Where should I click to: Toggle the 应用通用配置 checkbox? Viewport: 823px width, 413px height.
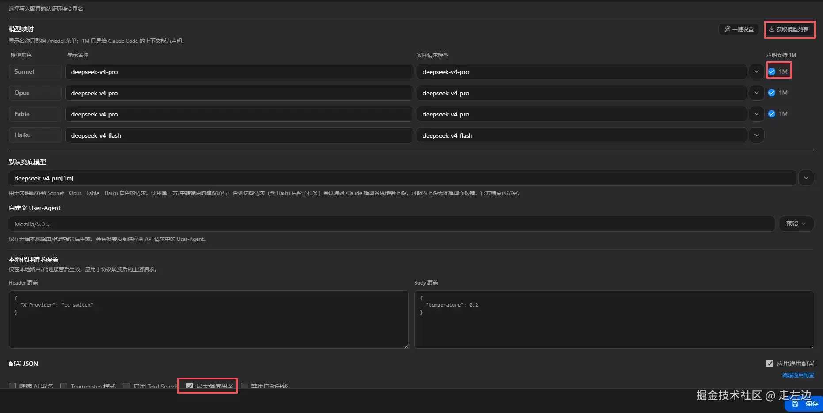[x=770, y=364]
